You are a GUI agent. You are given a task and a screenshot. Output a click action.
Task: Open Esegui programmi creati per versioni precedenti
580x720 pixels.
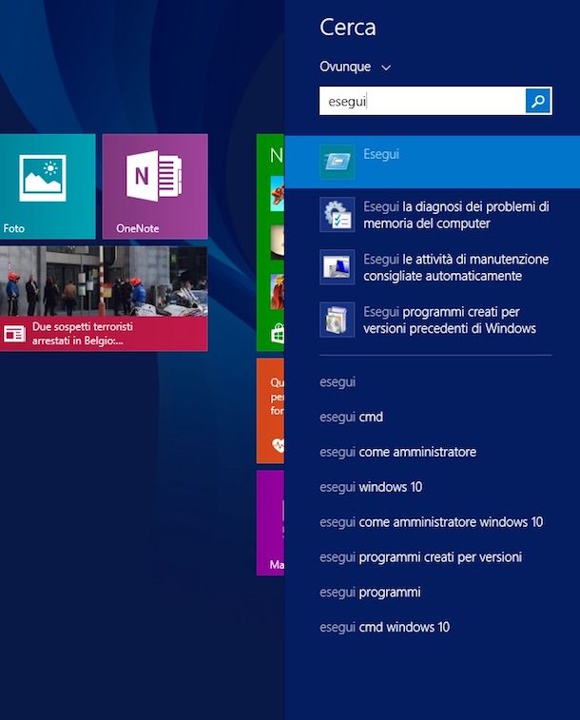click(433, 320)
